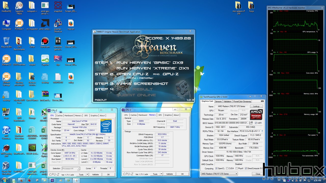Open Graphics tab in the CPU-Z Memory window
Screen dimensions: 326x183
click(x=168, y=115)
